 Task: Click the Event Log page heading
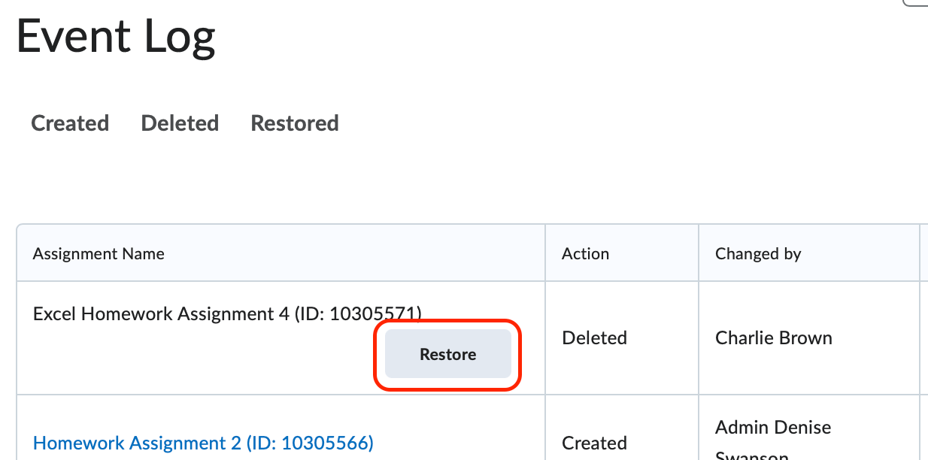pos(115,36)
